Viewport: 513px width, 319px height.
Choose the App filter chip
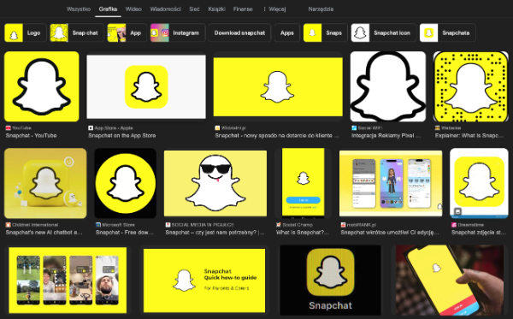click(x=127, y=32)
